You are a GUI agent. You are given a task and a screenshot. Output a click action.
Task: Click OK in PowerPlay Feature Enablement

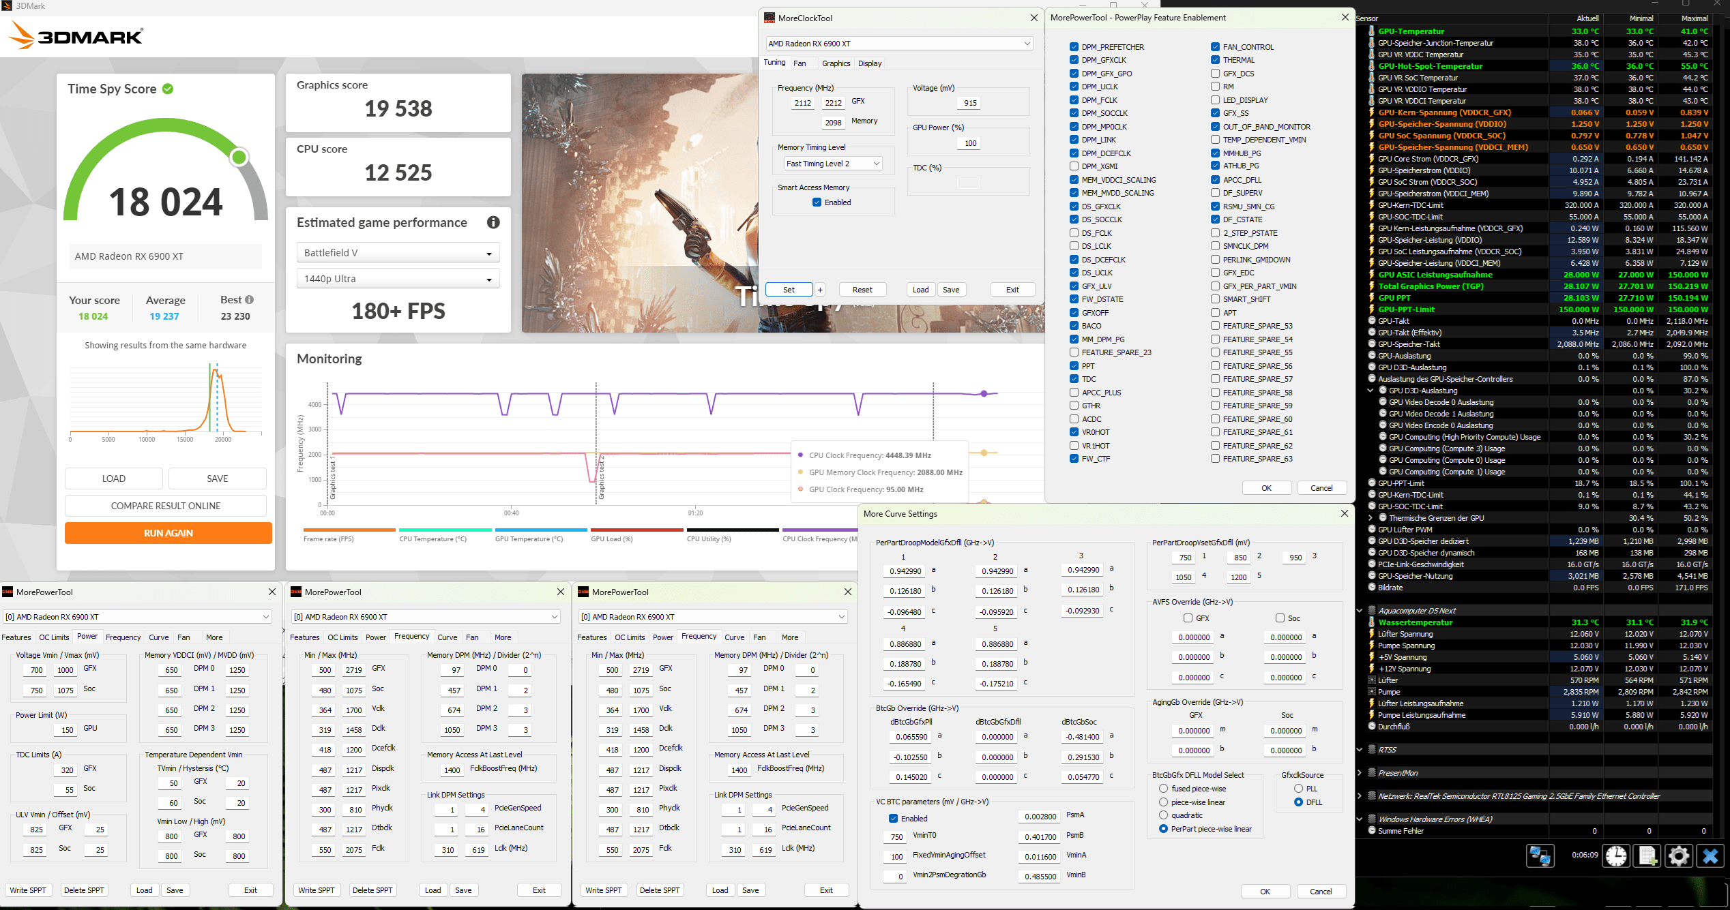click(1266, 488)
